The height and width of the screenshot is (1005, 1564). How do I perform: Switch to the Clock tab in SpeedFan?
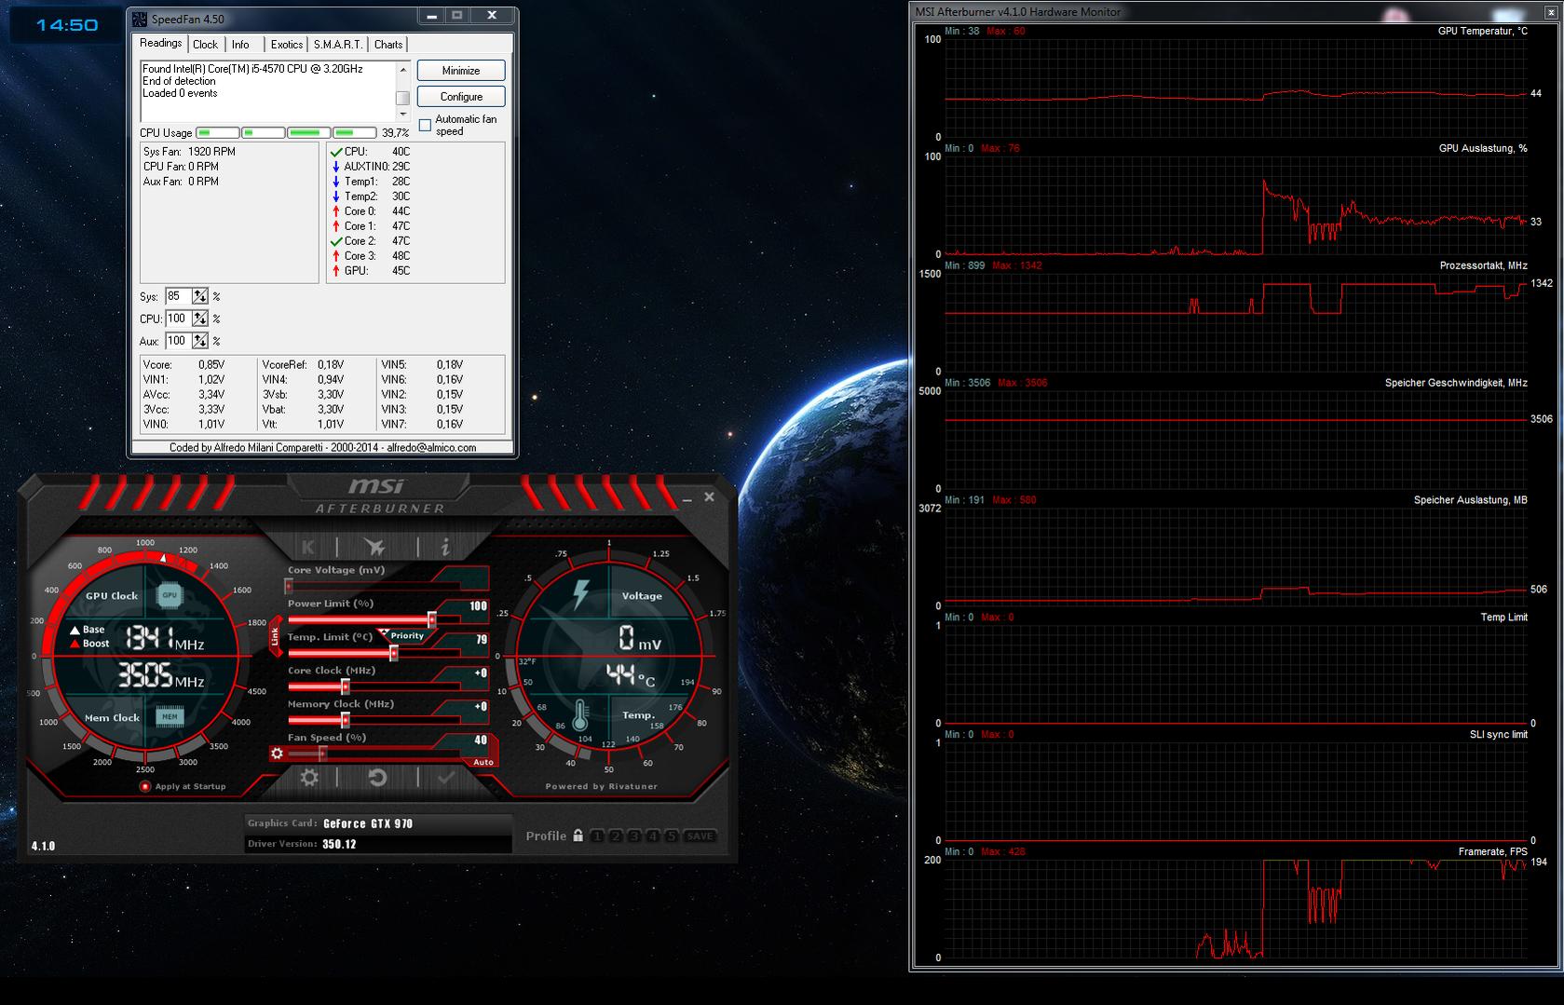[205, 45]
